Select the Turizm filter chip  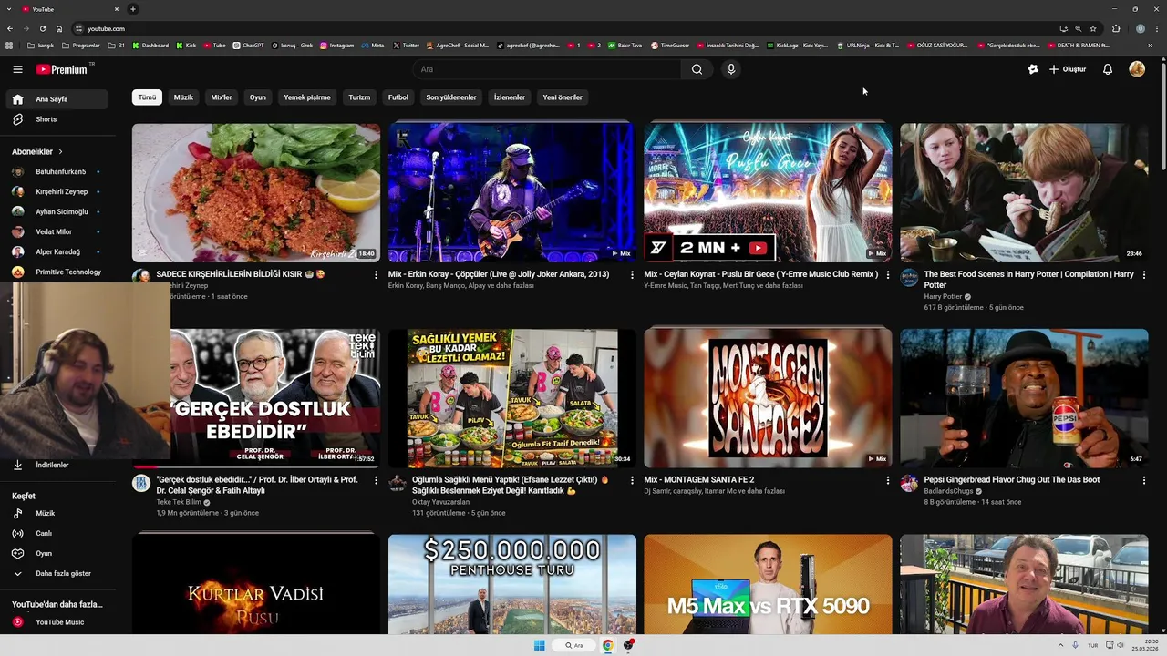[359, 97]
